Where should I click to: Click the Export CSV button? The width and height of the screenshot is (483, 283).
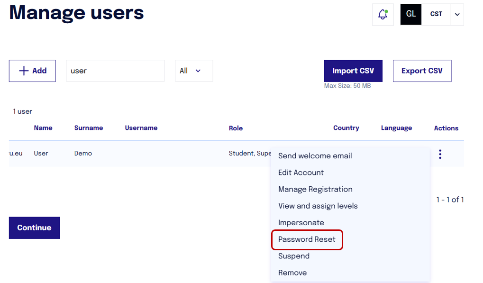coord(422,70)
